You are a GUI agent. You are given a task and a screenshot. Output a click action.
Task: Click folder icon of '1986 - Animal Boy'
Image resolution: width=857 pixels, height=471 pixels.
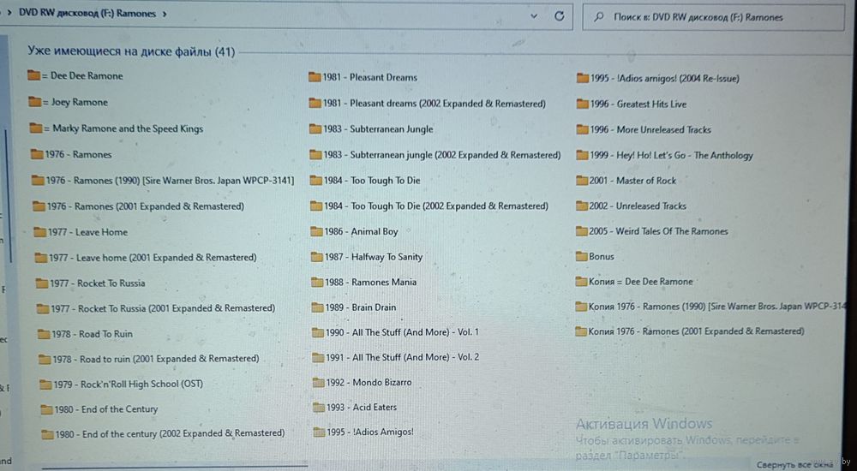(317, 232)
